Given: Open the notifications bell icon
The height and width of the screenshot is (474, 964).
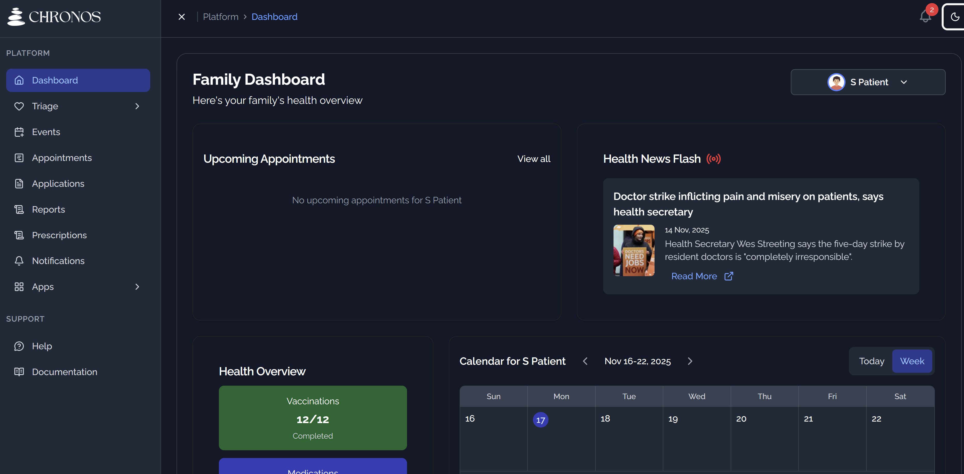Looking at the screenshot, I should (925, 17).
